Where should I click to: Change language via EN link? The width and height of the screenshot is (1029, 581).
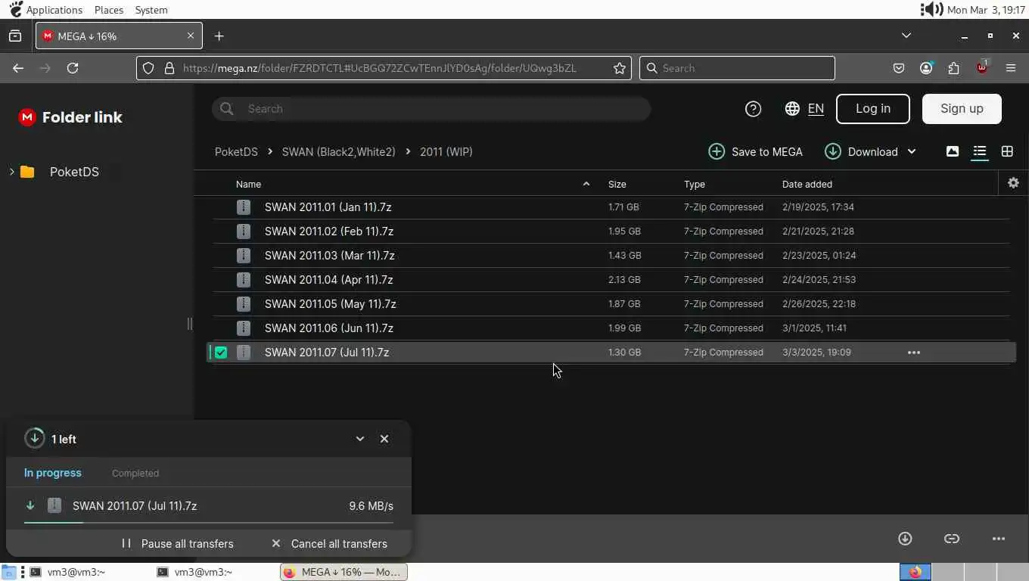click(x=816, y=109)
